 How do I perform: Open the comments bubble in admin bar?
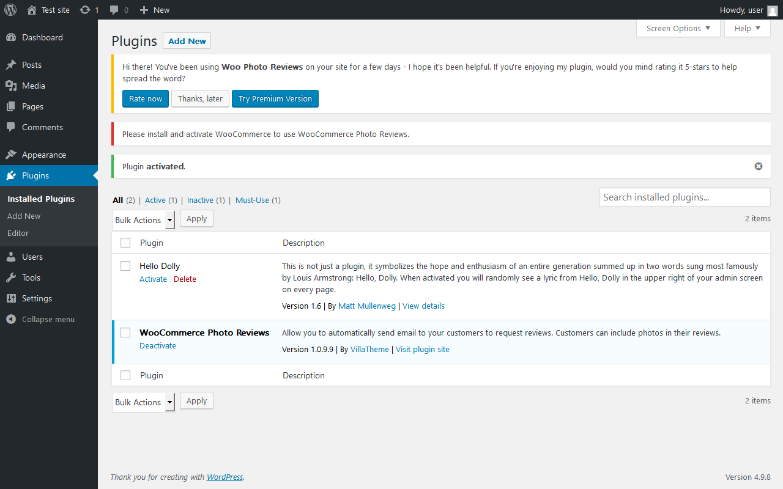114,10
